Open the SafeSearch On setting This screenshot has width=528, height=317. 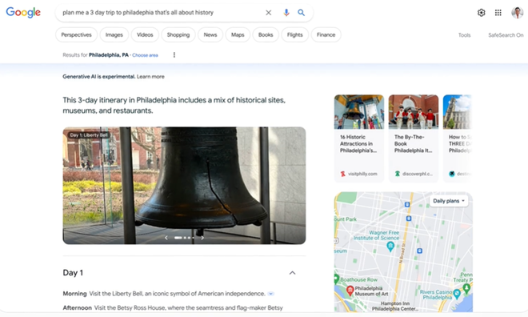(x=506, y=35)
